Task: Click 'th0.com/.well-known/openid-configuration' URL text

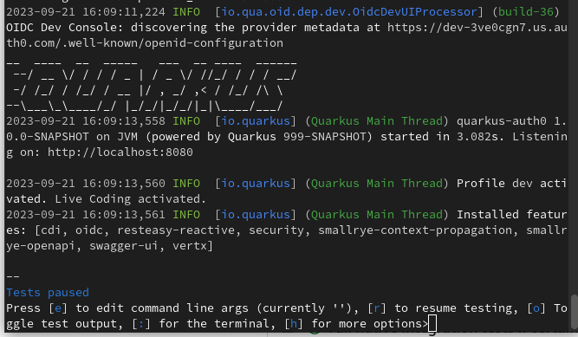Action: [145, 43]
